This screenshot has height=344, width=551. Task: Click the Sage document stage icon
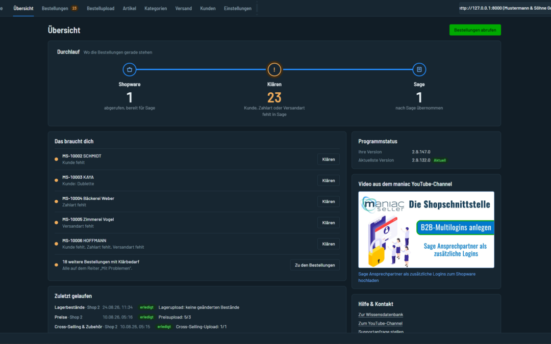(419, 69)
